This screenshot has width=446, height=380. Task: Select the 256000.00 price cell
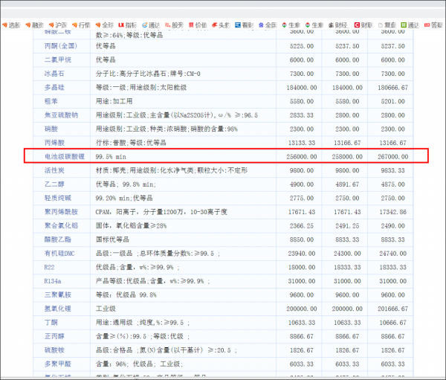[x=302, y=157]
